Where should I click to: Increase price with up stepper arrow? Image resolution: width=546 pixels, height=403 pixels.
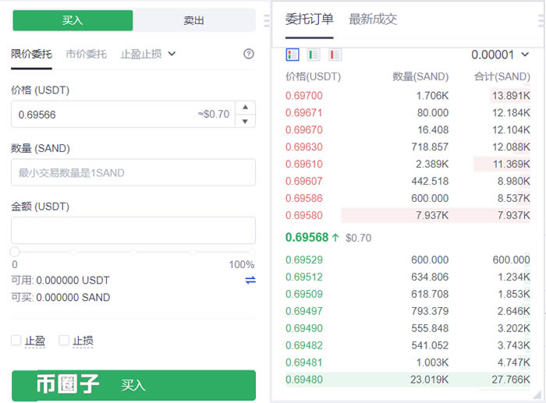click(x=246, y=108)
